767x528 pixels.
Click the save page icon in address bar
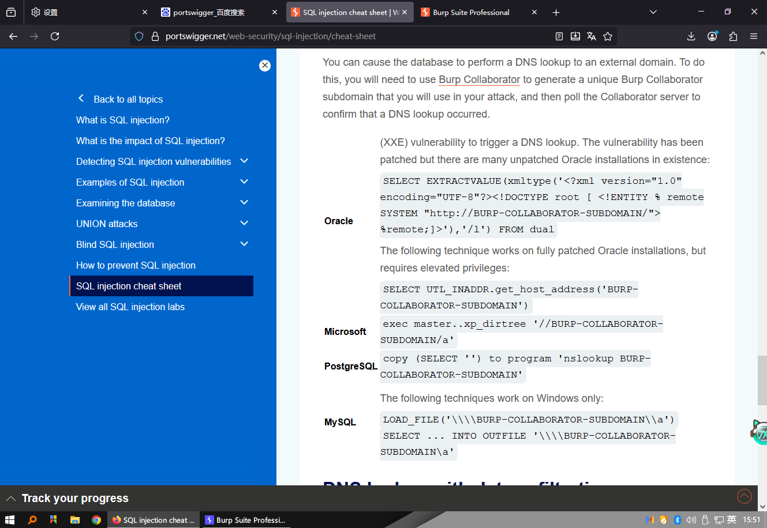[x=575, y=36]
